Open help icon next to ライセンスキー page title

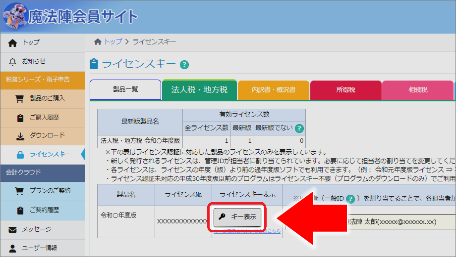[x=184, y=65]
